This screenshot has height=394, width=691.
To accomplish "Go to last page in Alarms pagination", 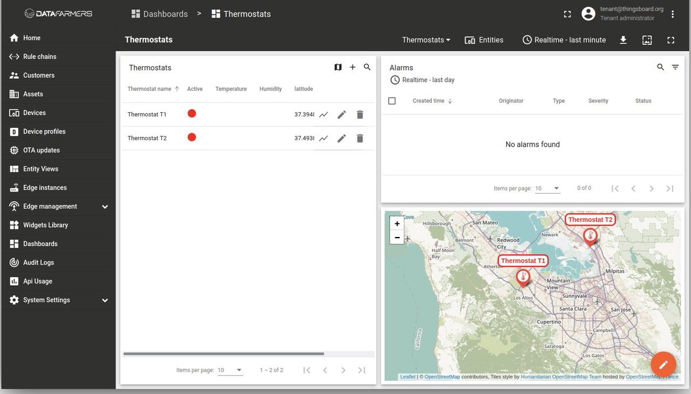I will (x=670, y=188).
